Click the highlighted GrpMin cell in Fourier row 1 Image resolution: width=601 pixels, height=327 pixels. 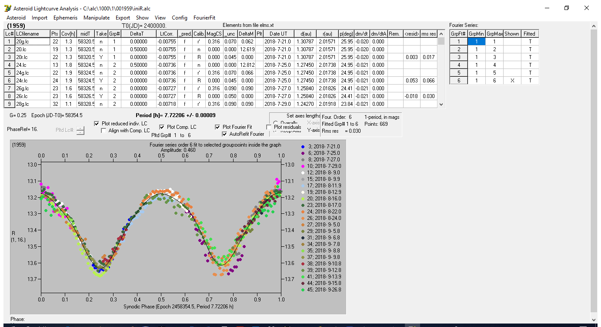pos(476,42)
